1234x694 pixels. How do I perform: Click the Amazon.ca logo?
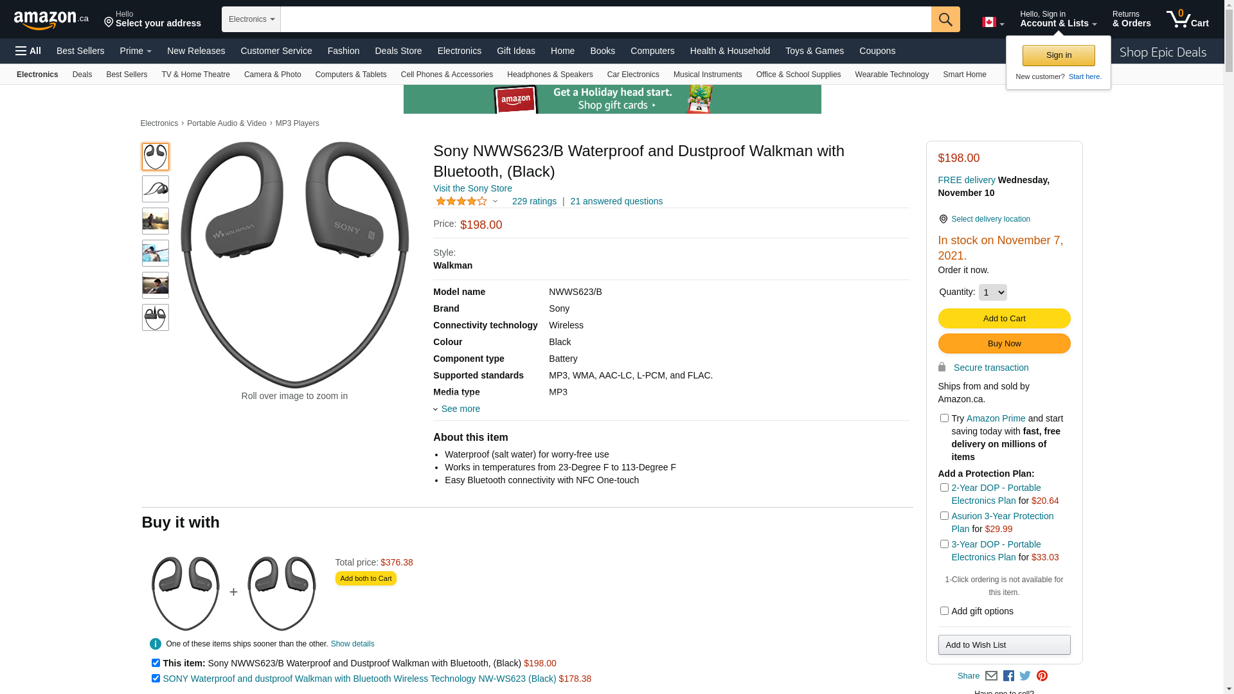(x=51, y=20)
